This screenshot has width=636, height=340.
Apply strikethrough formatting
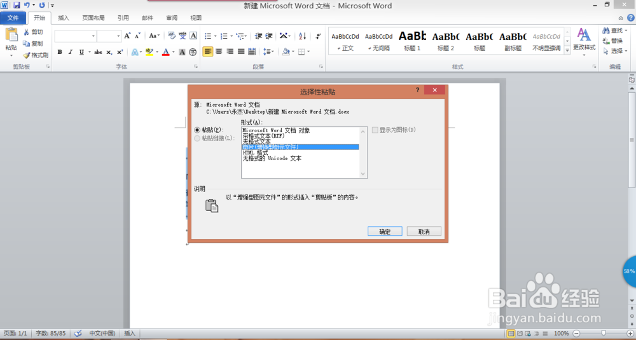(x=98, y=52)
